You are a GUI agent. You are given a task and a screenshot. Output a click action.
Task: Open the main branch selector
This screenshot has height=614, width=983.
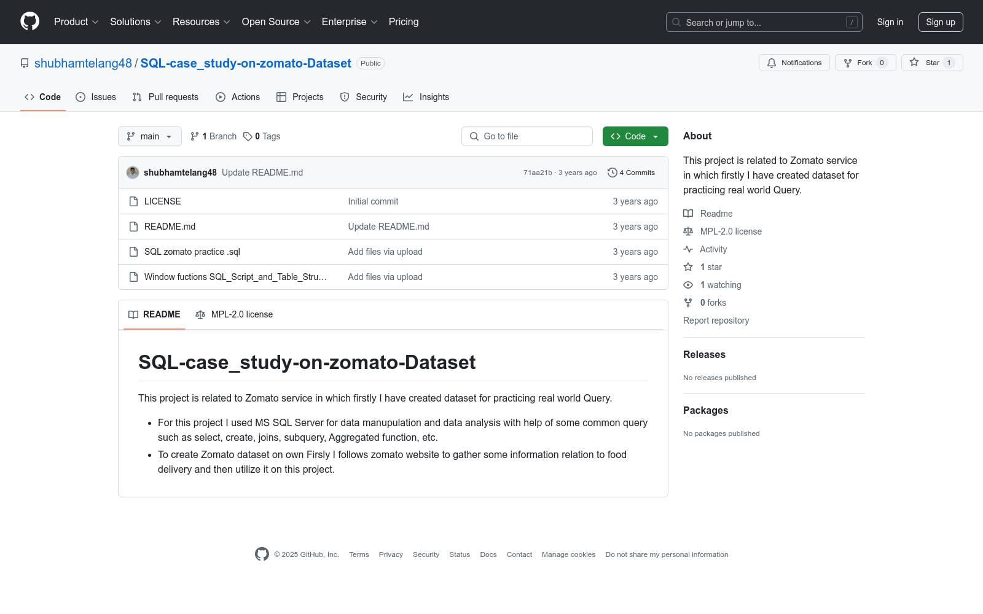150,136
